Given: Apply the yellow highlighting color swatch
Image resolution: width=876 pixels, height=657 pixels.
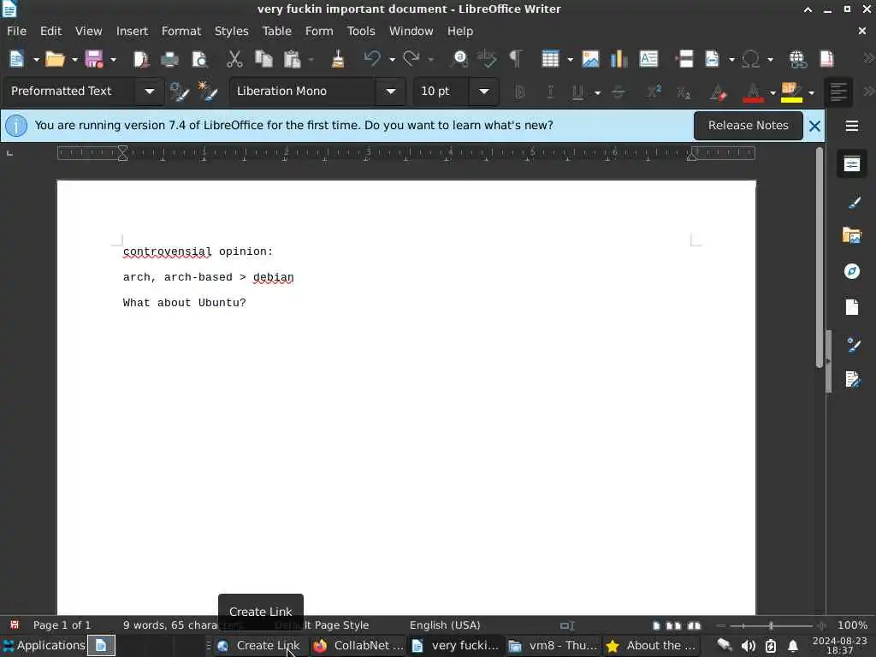Looking at the screenshot, I should (x=791, y=92).
